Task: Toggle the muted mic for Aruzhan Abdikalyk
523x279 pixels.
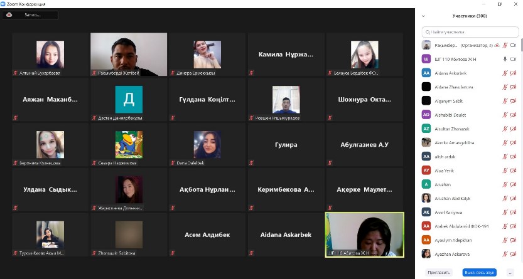Action: [x=505, y=198]
